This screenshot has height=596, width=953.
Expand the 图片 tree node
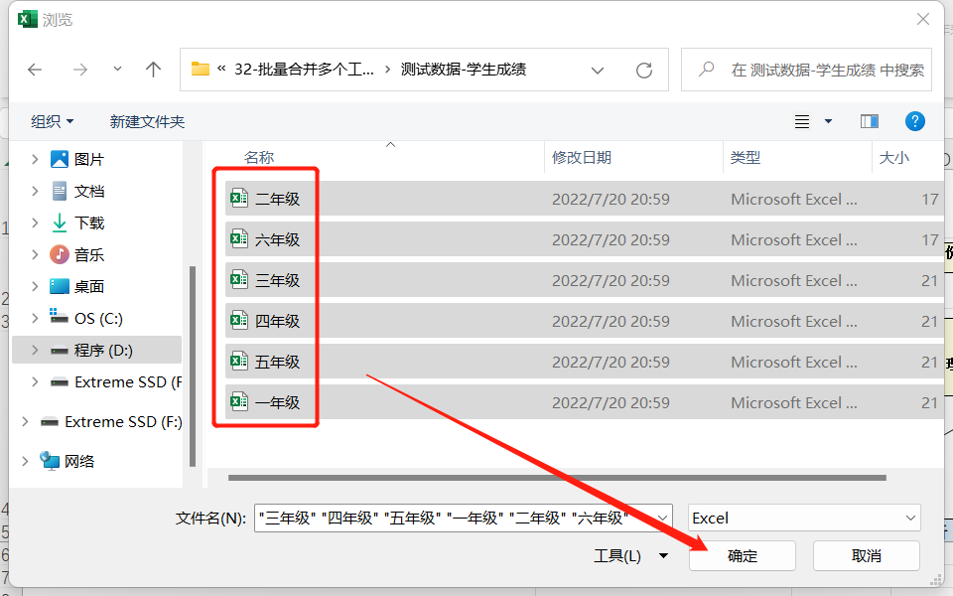point(35,159)
